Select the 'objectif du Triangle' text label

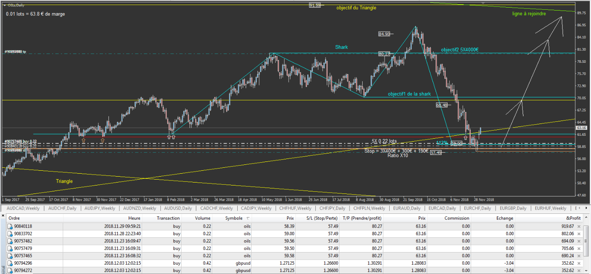[x=356, y=8]
